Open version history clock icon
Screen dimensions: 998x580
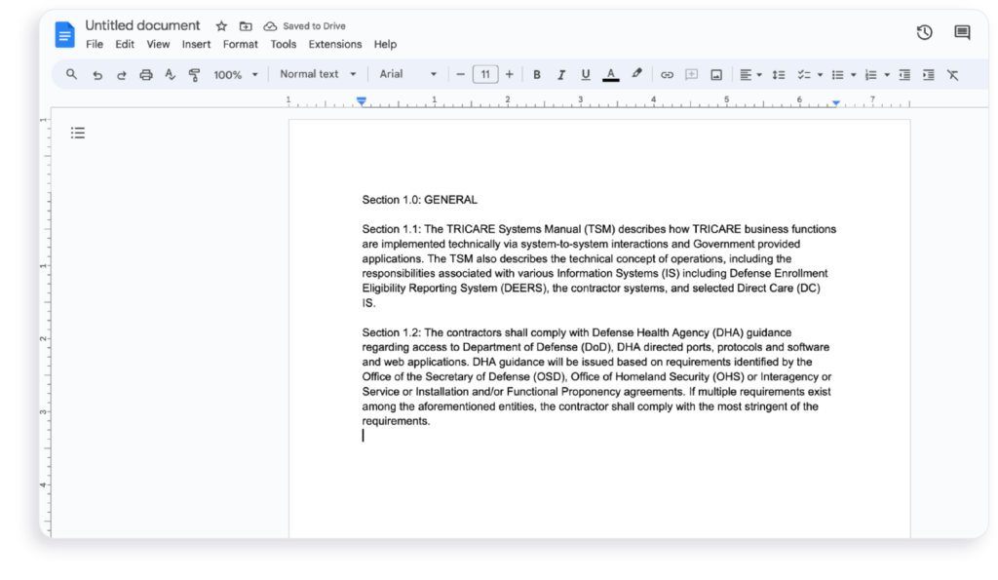(924, 32)
